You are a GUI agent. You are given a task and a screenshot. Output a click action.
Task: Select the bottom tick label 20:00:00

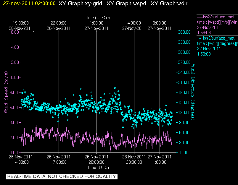(97, 162)
